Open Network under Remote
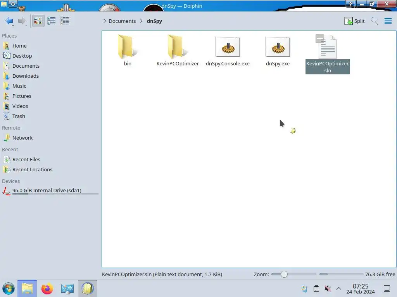Viewport: 397px width, 297px height. [x=22, y=138]
